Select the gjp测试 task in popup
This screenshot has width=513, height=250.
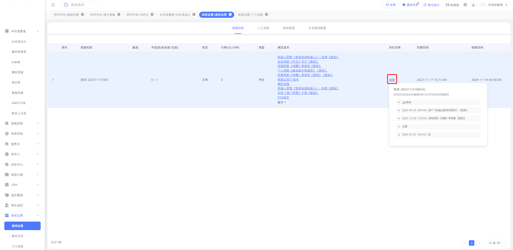tap(407, 102)
